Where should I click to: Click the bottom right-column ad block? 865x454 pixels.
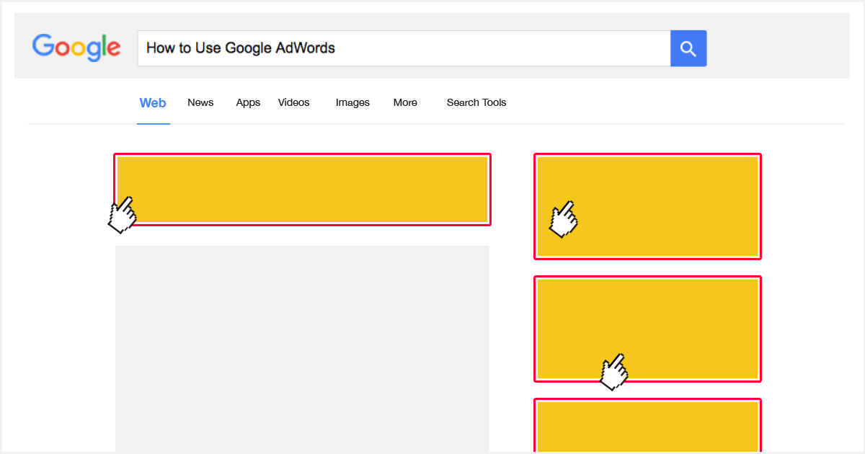click(647, 425)
